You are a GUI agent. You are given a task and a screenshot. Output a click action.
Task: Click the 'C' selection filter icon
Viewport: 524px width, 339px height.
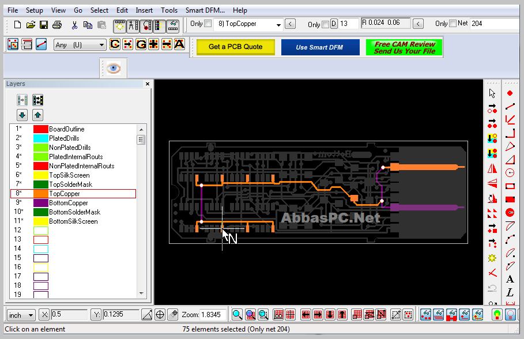pos(115,44)
